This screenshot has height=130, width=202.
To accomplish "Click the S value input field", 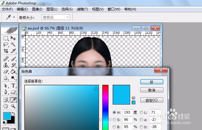I will tap(128, 120).
